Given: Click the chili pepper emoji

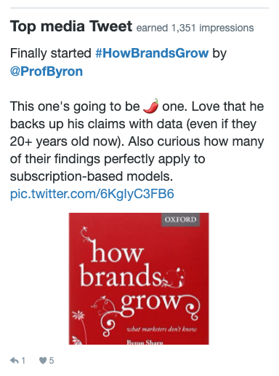Looking at the screenshot, I should [x=150, y=106].
